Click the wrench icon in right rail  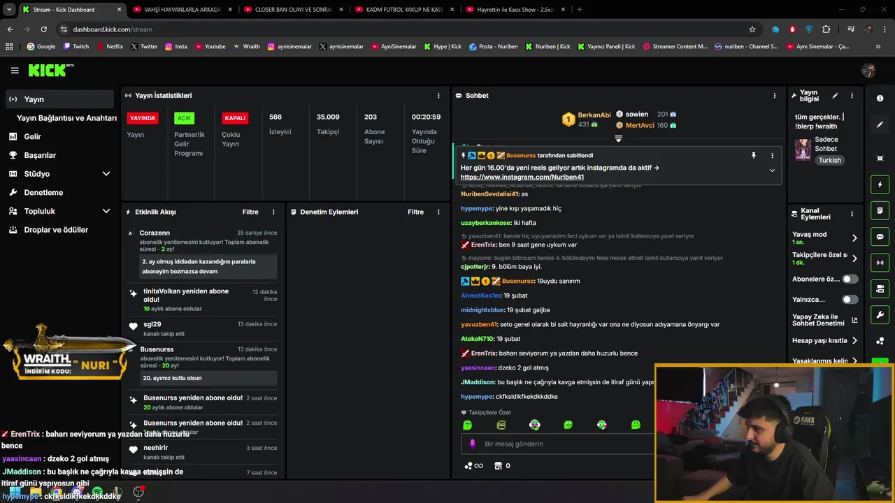pyautogui.click(x=880, y=315)
